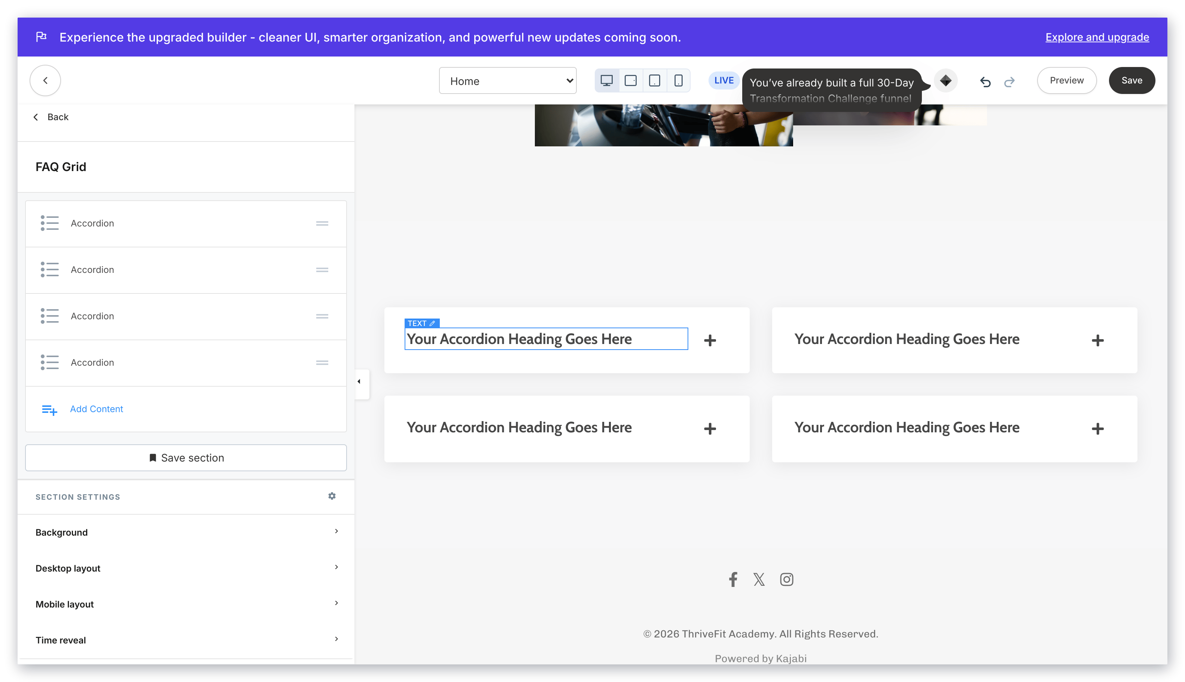The image size is (1185, 682).
Task: Open the third Accordion block in the sidebar
Action: pyautogui.click(x=186, y=316)
